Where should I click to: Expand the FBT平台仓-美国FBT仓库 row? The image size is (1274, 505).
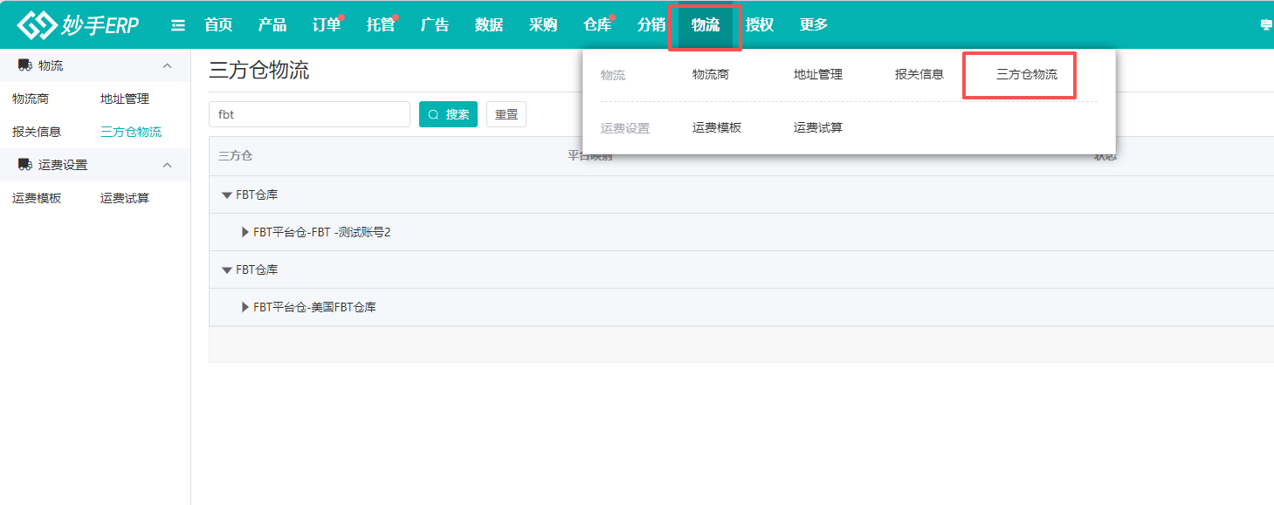(x=245, y=307)
